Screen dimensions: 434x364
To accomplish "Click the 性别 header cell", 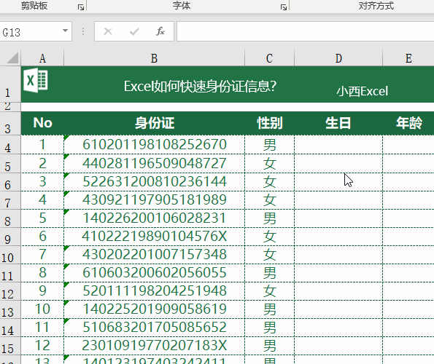I will pyautogui.click(x=270, y=123).
